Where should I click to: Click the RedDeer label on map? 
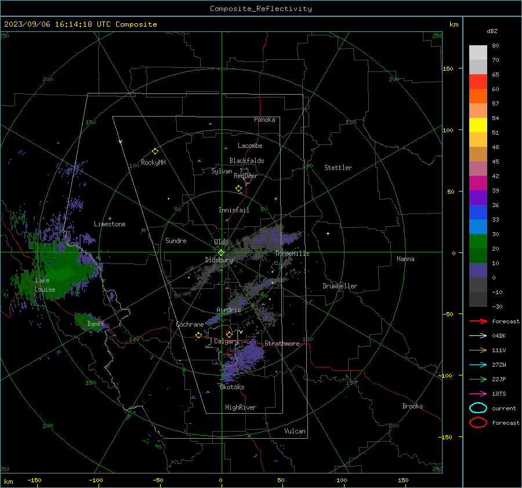pos(246,176)
